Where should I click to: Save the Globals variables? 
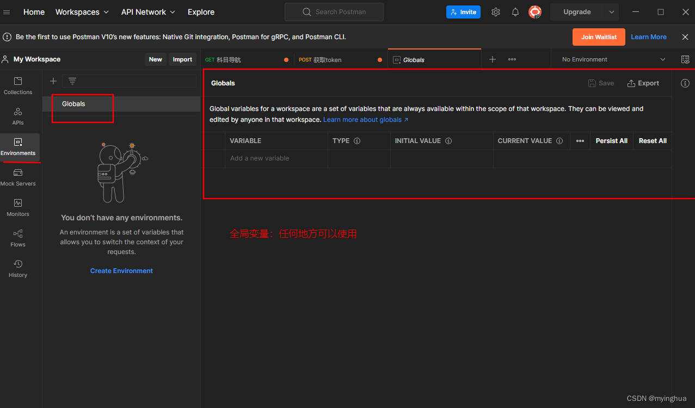pyautogui.click(x=601, y=83)
